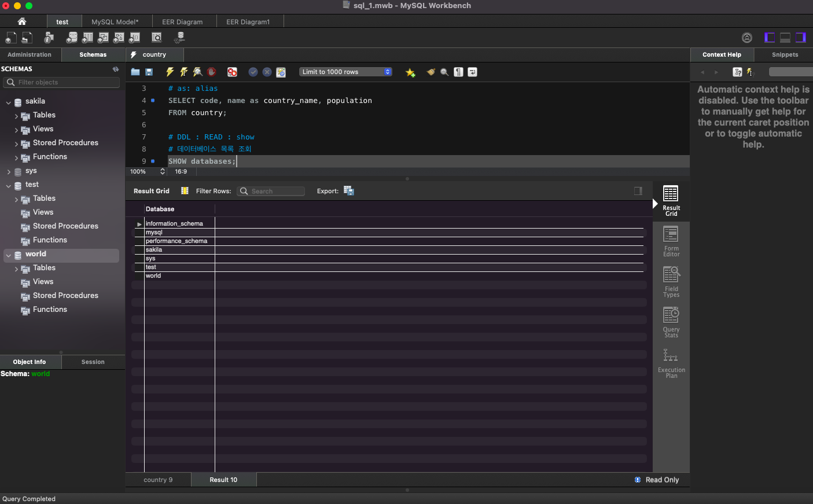Search table data icon
813x504 pixels.
(x=156, y=38)
